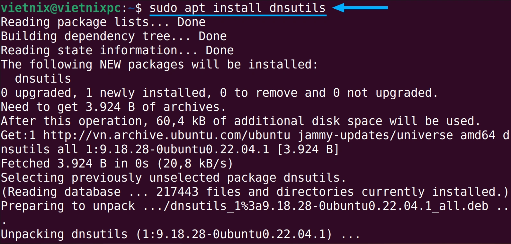
Task: Click the "jammy-updates/universe" repository text
Action: point(375,135)
